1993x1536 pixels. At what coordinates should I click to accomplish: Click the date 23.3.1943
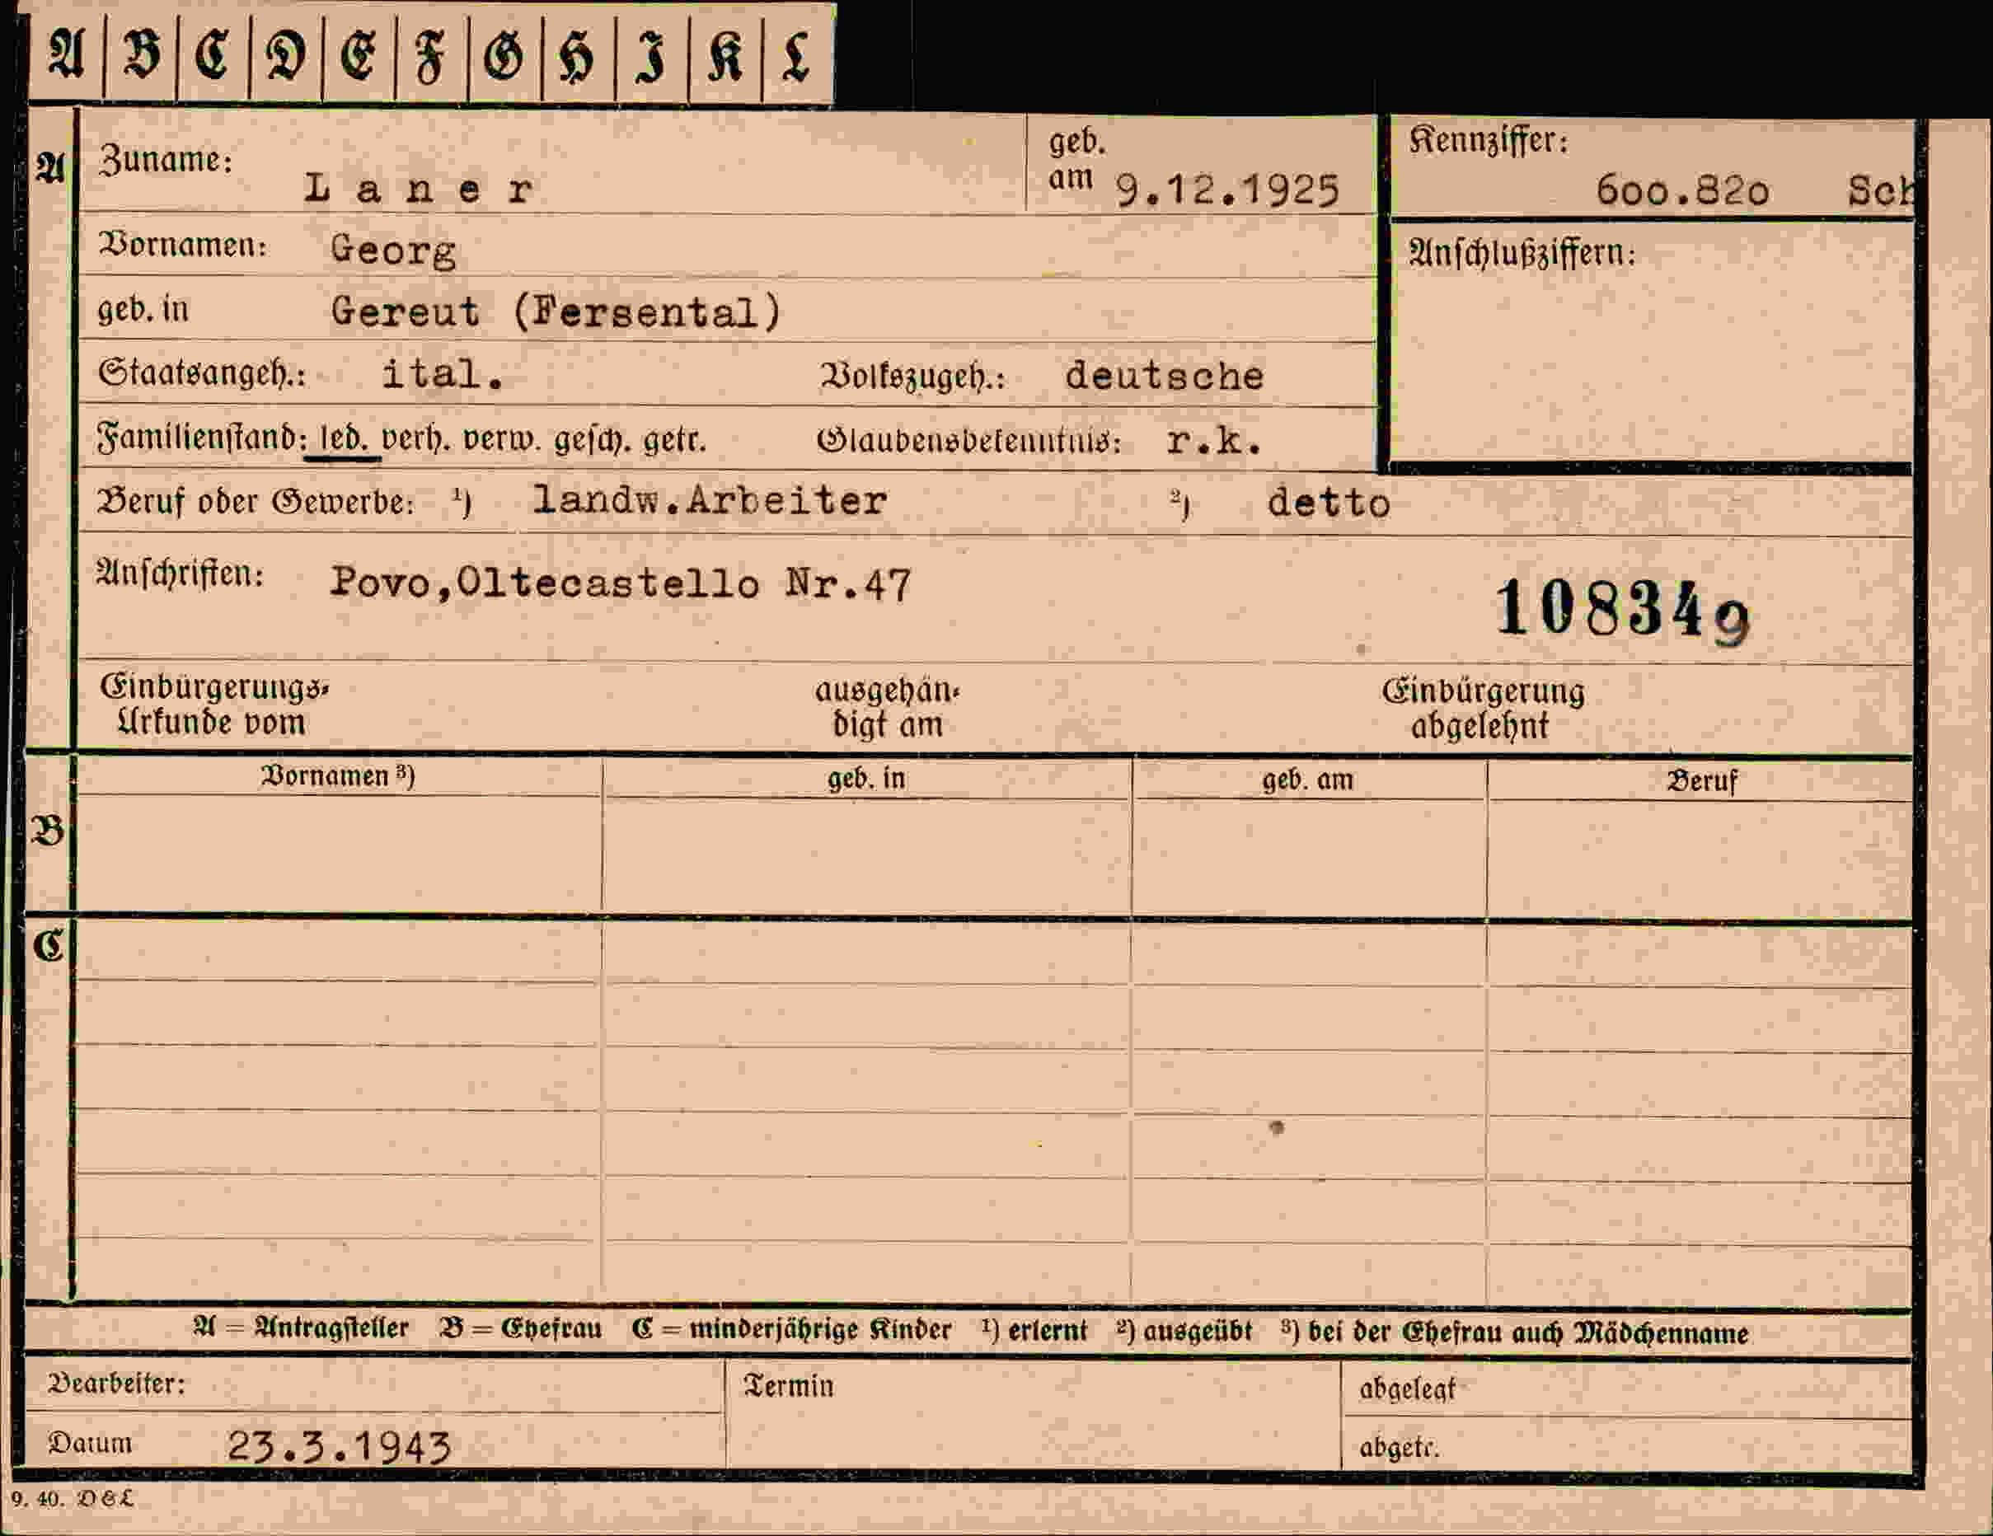pyautogui.click(x=339, y=1445)
